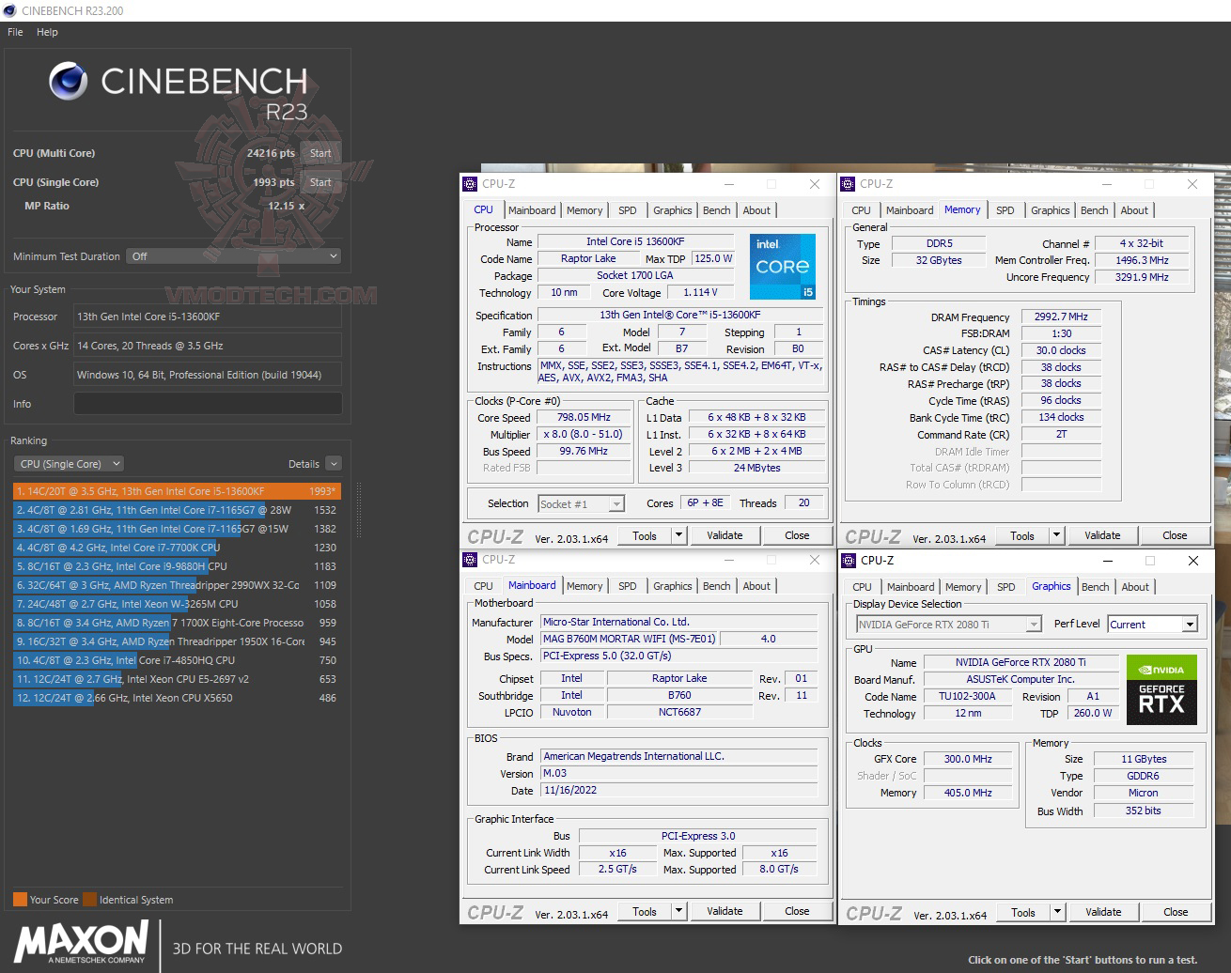
Task: Click the empty Info field in Your System
Action: [208, 404]
